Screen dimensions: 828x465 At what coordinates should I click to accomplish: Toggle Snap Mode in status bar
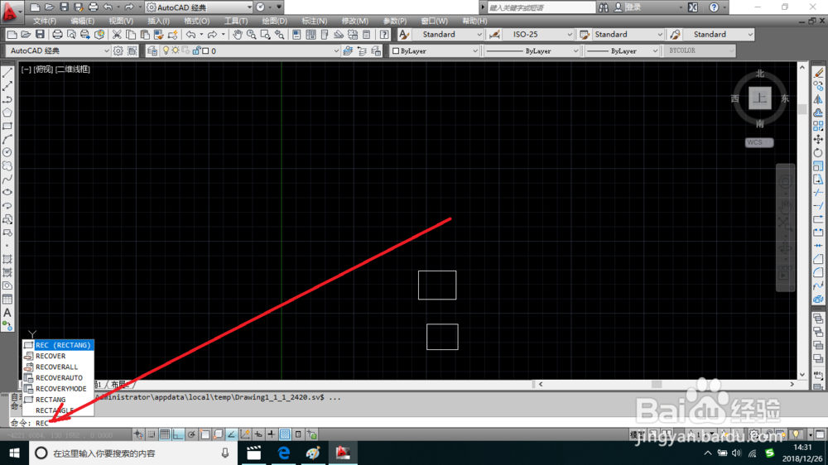pos(152,434)
